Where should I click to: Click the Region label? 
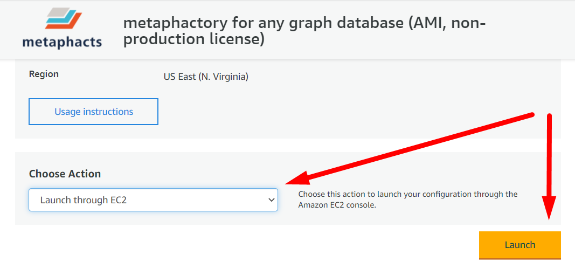(44, 74)
